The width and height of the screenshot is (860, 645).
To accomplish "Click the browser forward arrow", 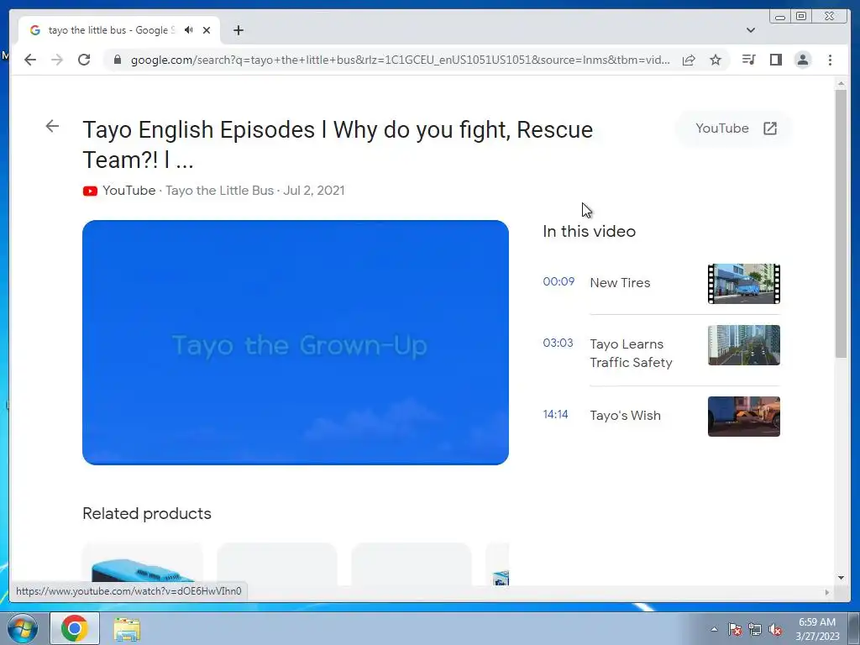I will tap(57, 60).
